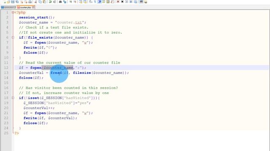Stop macro recording
This screenshot has height=151, width=270.
[x=122, y=2]
